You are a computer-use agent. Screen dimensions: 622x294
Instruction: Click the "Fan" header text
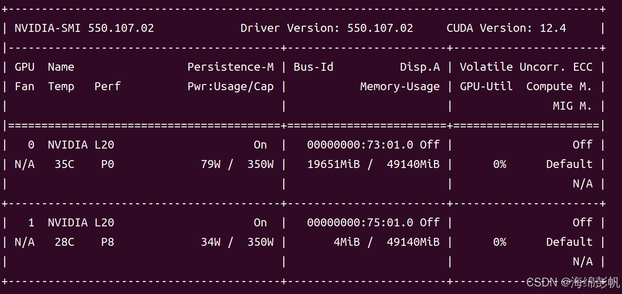point(24,87)
